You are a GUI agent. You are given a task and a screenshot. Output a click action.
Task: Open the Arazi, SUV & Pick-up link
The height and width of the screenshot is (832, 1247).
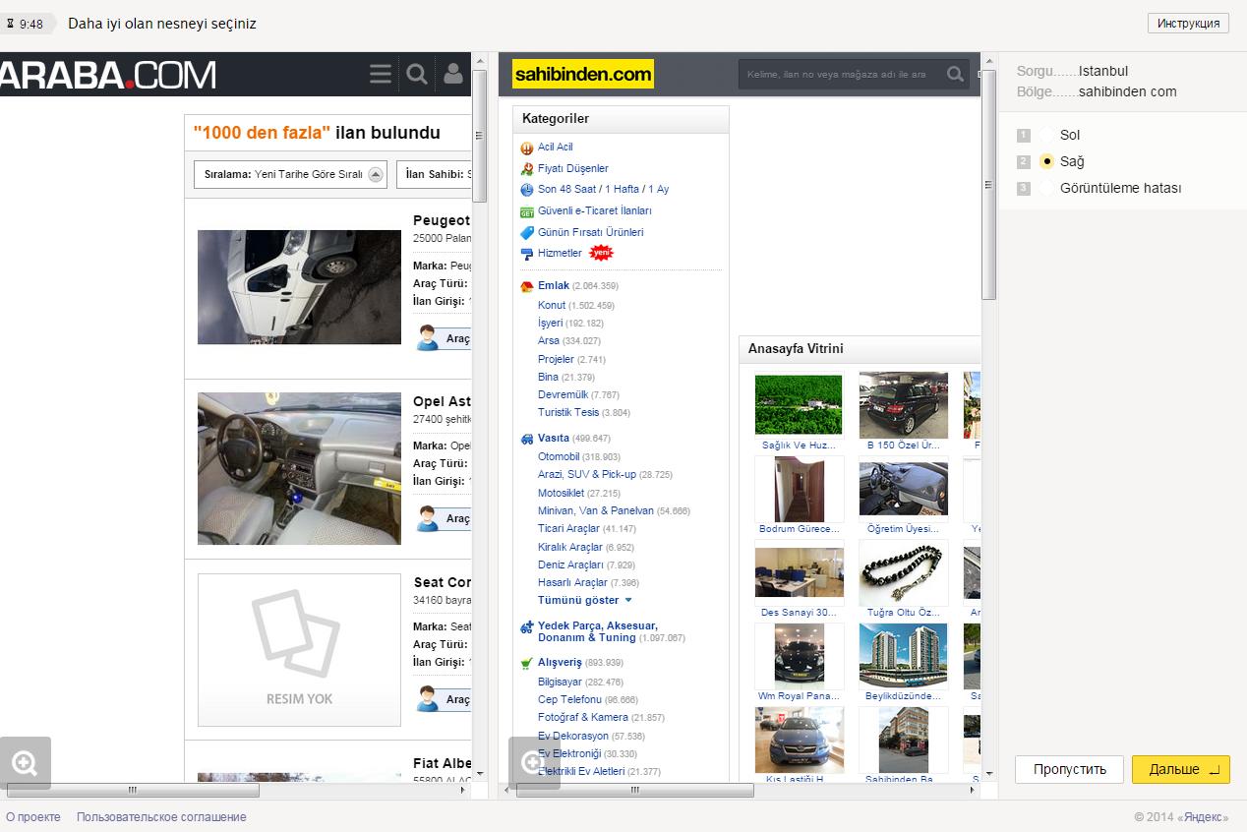pos(587,474)
